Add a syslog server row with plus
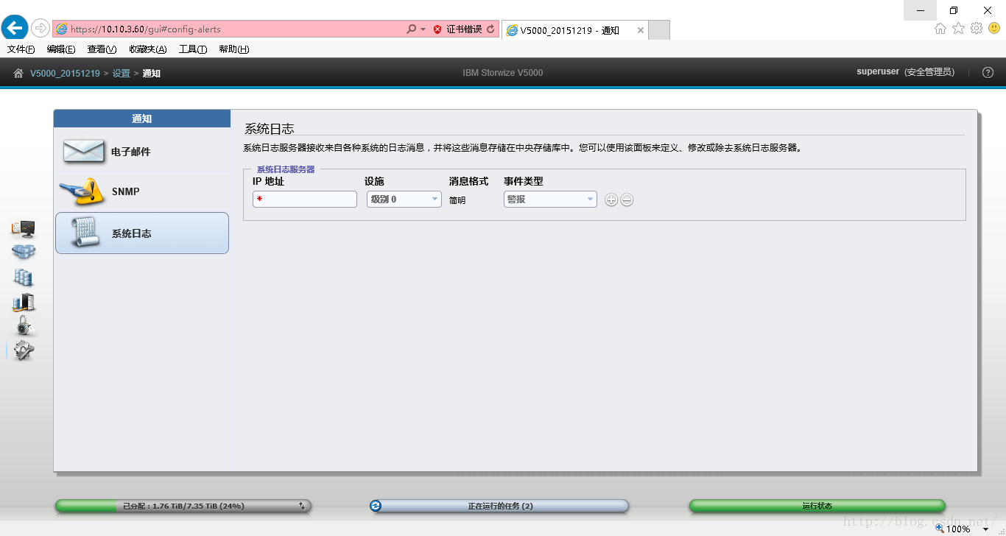The image size is (1006, 536). tap(611, 200)
